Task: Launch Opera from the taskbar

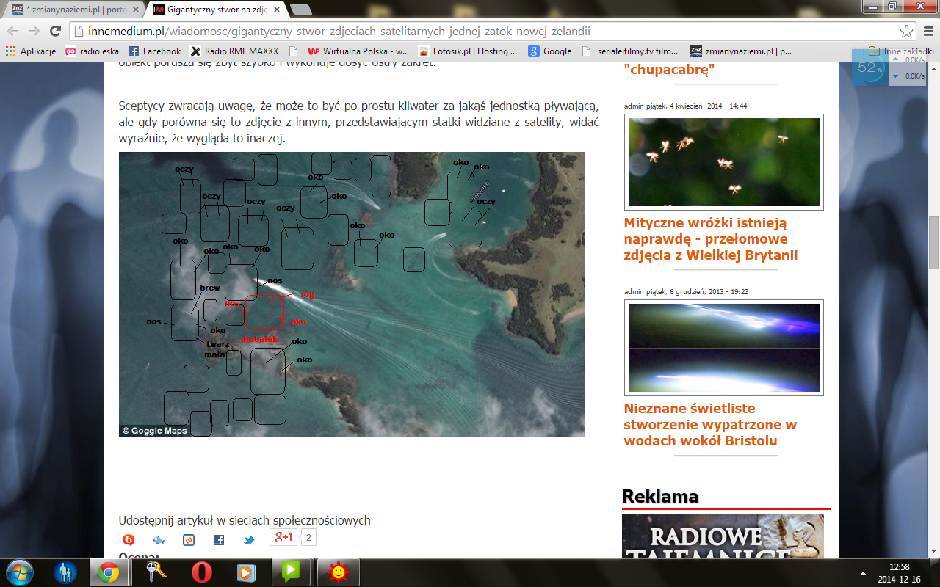Action: [x=202, y=572]
